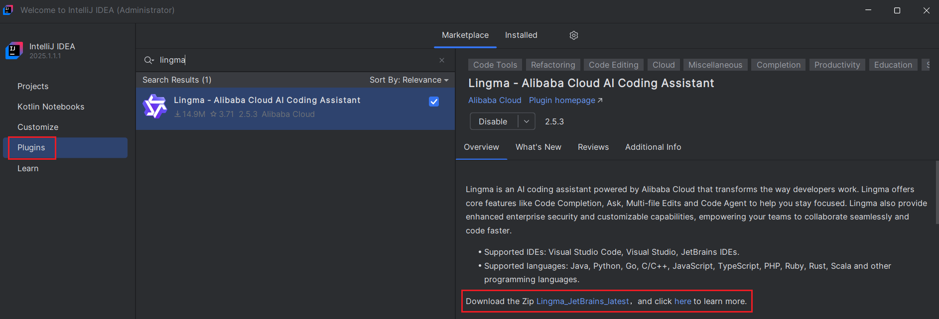Open Plugin homepage external link
Viewport: 939px width, 319px height.
(566, 101)
